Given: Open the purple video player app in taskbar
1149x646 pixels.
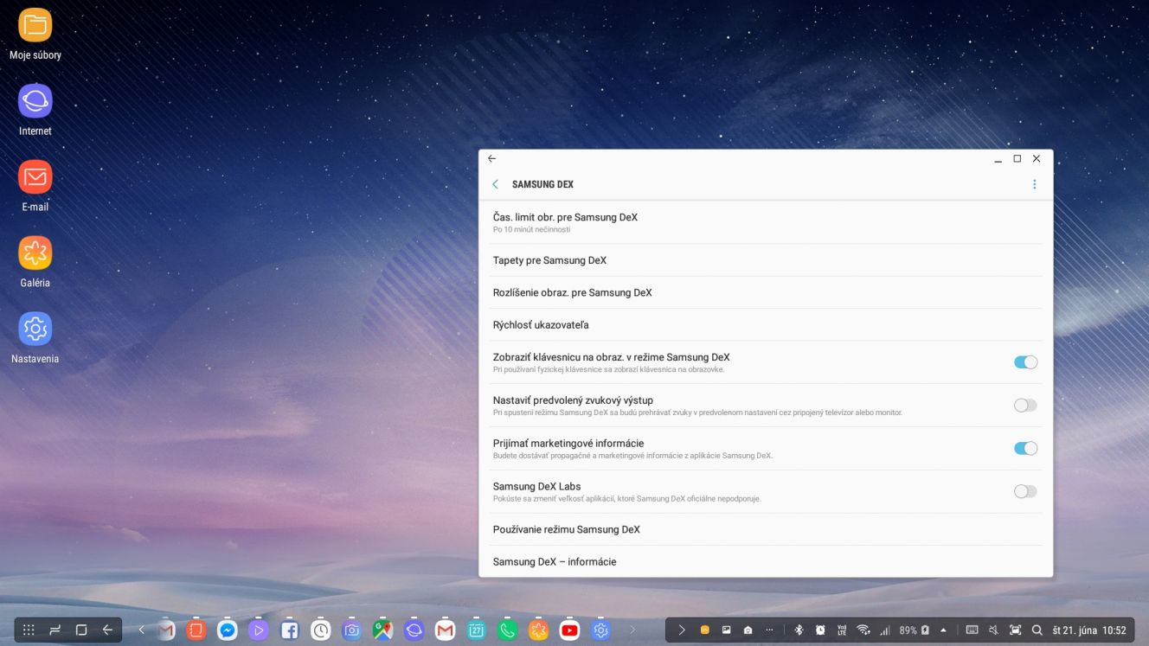Looking at the screenshot, I should (x=259, y=630).
